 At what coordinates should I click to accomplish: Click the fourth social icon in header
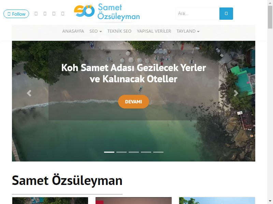tap(63, 14)
